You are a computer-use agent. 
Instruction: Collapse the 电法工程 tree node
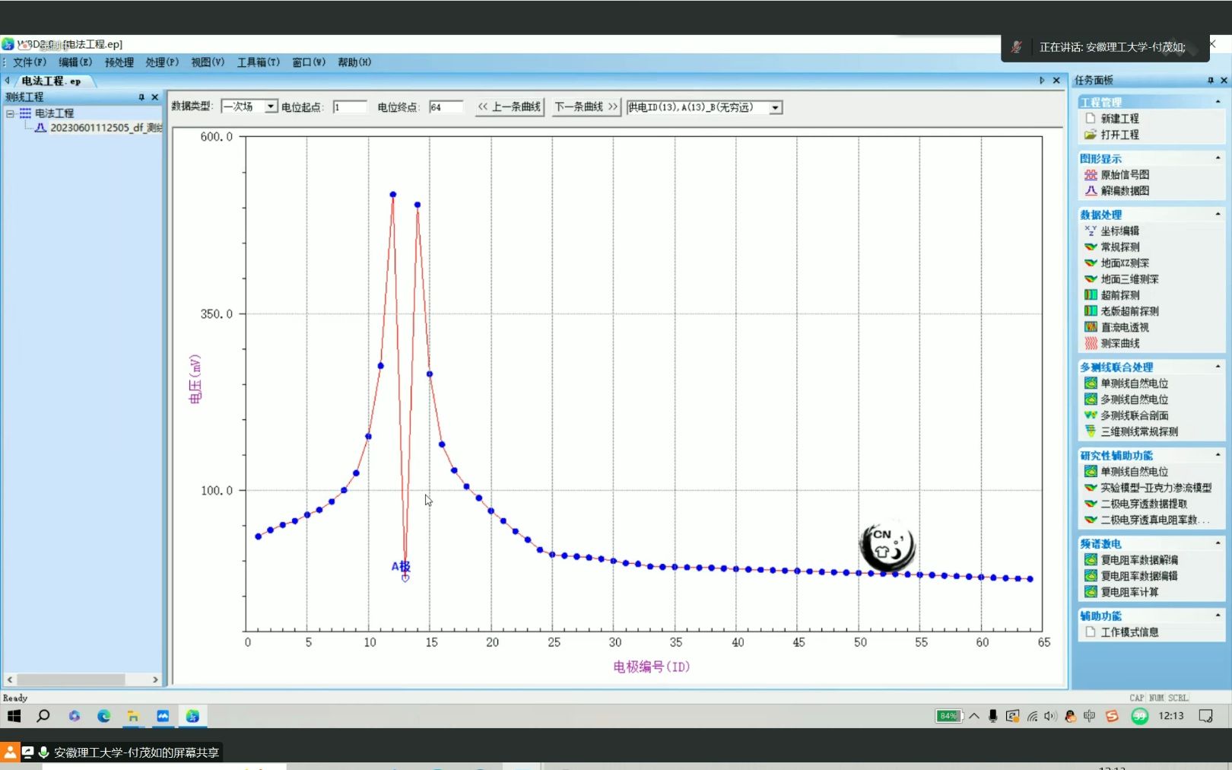11,113
